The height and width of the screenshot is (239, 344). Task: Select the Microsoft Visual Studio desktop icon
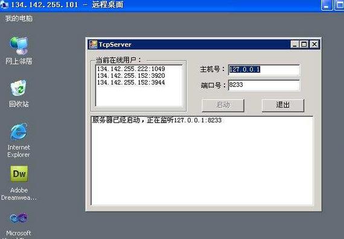19,225
